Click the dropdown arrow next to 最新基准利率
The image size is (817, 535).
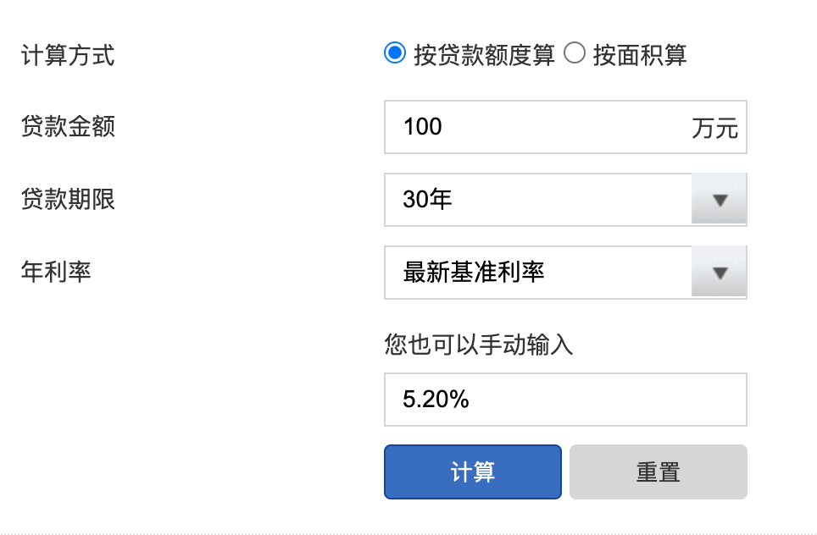pyautogui.click(x=719, y=273)
